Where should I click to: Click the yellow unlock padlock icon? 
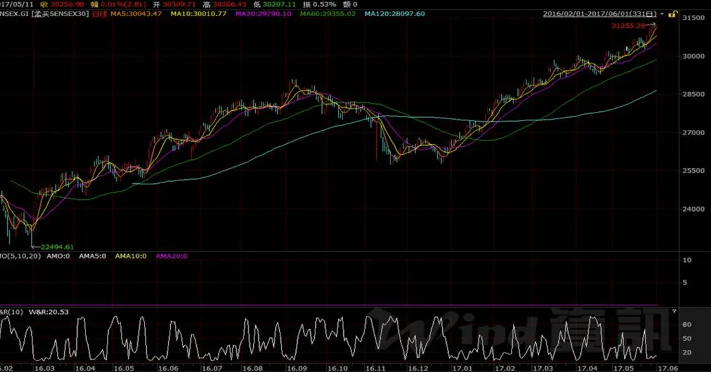[672, 14]
